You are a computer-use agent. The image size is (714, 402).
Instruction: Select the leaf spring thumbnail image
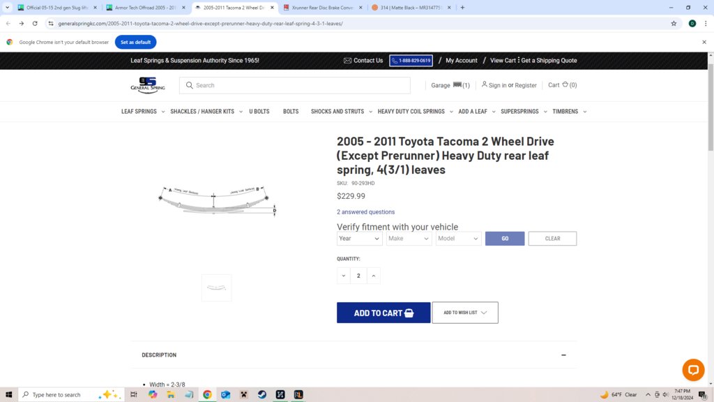(216, 288)
